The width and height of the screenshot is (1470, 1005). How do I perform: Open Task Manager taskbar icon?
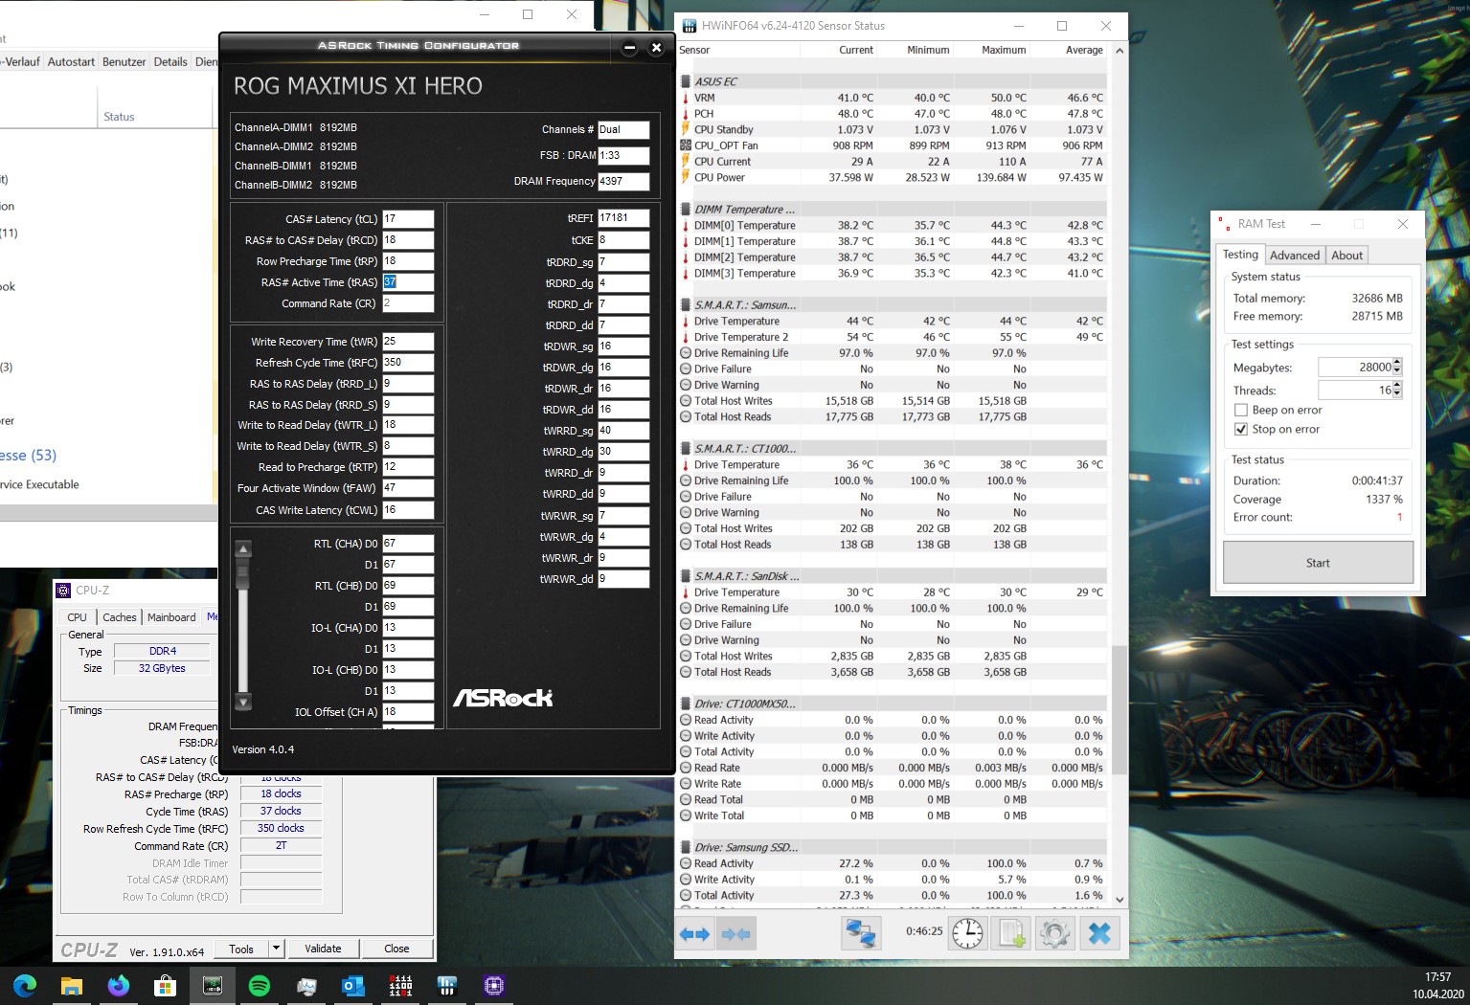306,986
